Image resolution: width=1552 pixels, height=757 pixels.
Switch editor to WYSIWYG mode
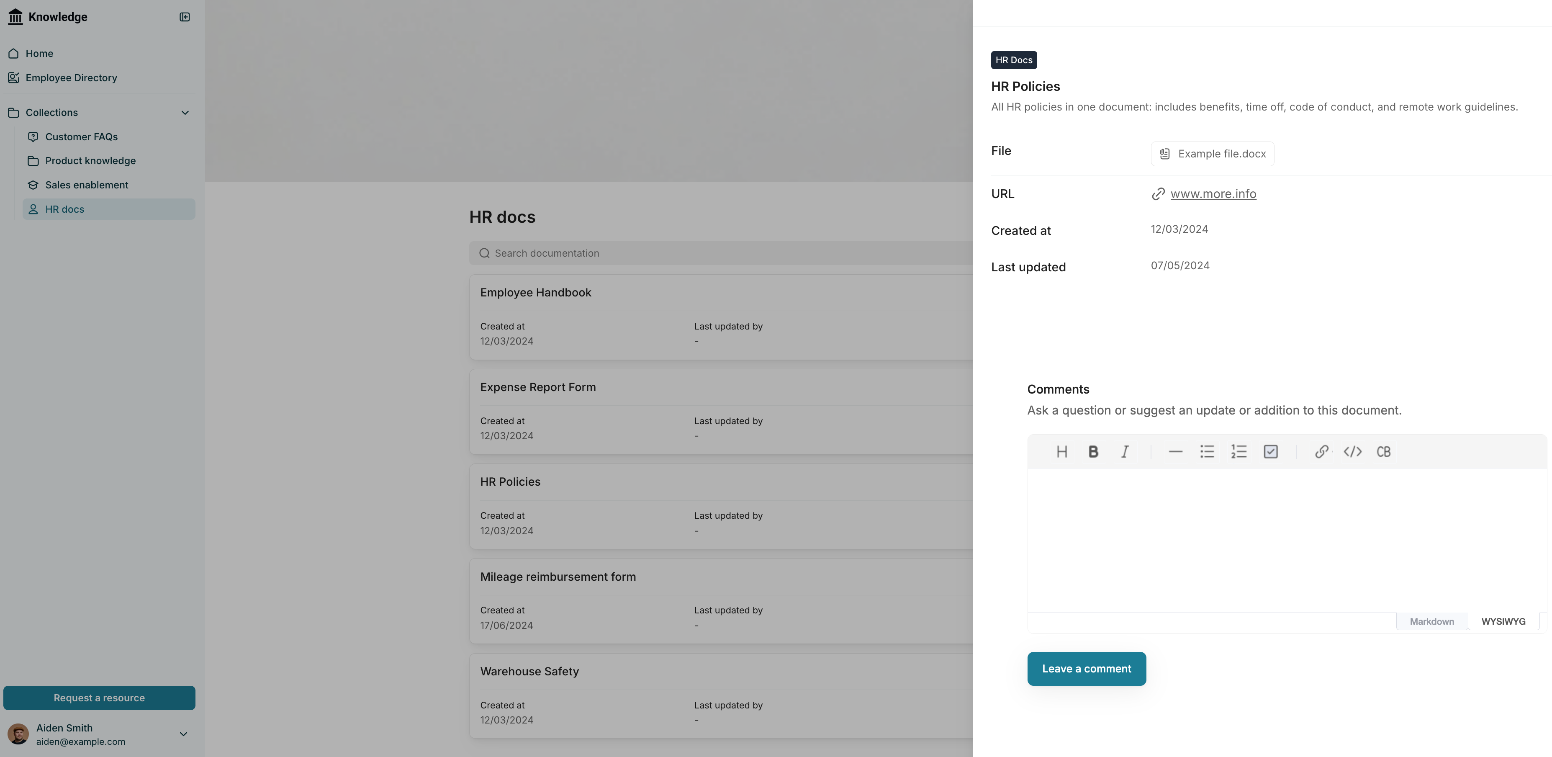coord(1503,621)
